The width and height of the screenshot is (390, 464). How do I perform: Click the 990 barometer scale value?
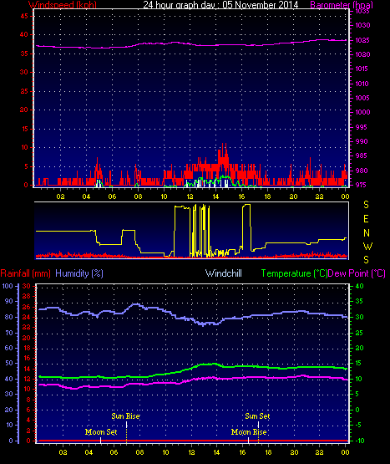pyautogui.click(x=362, y=141)
